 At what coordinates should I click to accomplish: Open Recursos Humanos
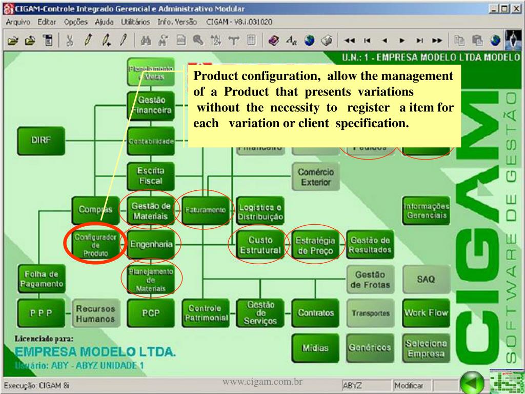95,313
